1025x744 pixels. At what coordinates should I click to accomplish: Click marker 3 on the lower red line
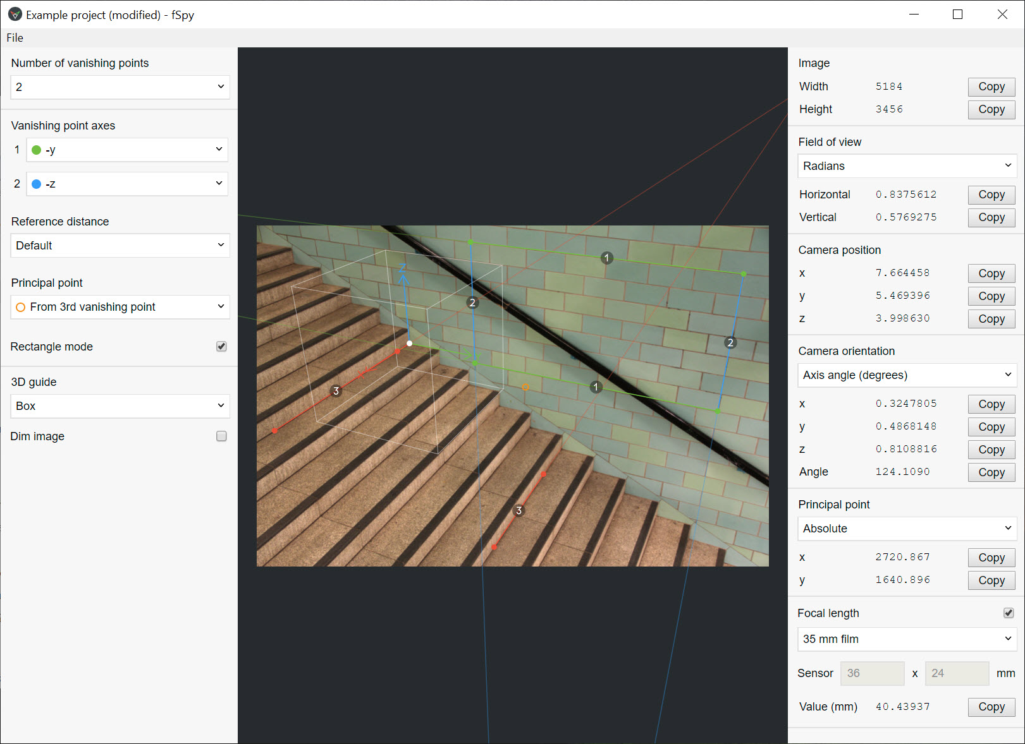pyautogui.click(x=519, y=510)
